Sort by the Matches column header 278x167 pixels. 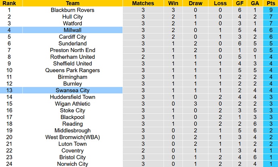143,3
